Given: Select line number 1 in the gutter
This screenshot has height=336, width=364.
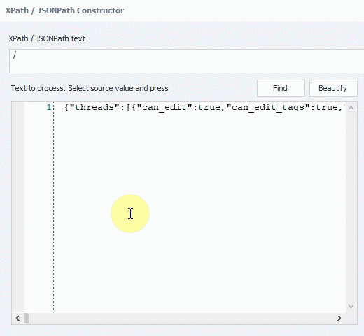Looking at the screenshot, I should coord(49,107).
